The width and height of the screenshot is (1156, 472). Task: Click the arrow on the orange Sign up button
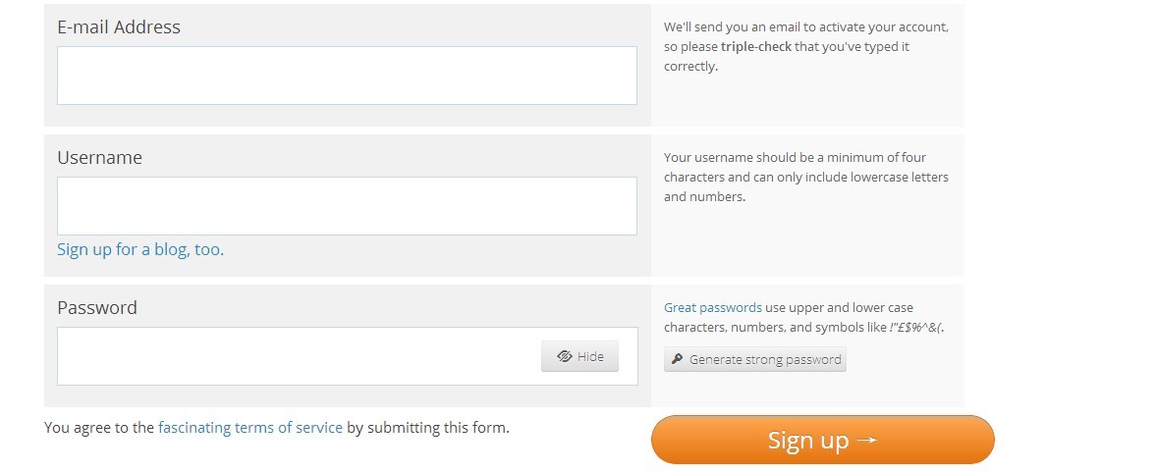point(867,440)
